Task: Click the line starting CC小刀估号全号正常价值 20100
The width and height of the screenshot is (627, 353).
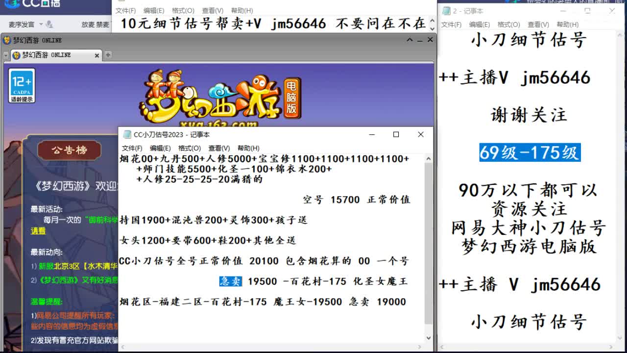Action: click(264, 261)
